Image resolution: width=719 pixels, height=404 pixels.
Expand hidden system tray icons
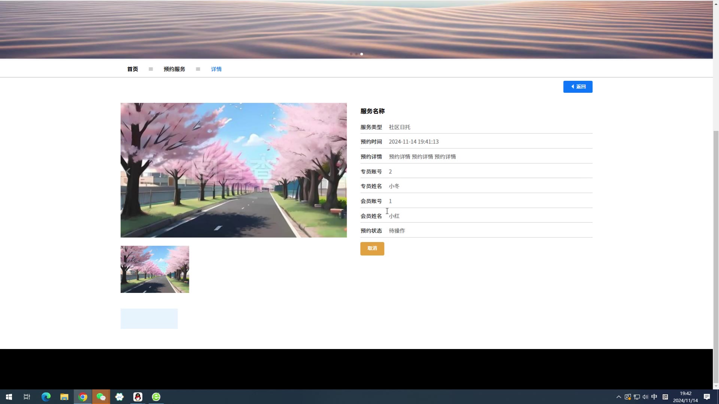619,397
